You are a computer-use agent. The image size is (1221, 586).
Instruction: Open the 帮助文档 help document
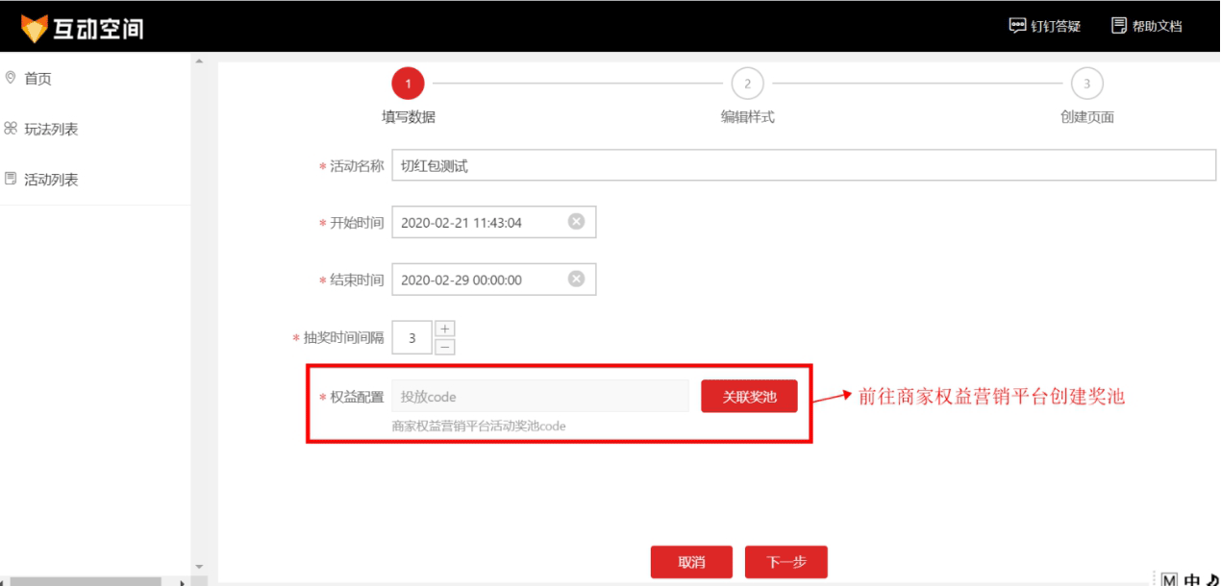click(1147, 26)
